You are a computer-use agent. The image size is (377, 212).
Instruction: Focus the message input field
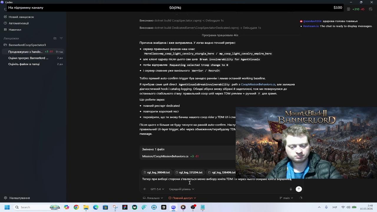click(x=216, y=179)
